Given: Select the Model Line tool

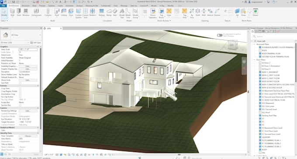Looking at the screenshot, I should (128, 13).
